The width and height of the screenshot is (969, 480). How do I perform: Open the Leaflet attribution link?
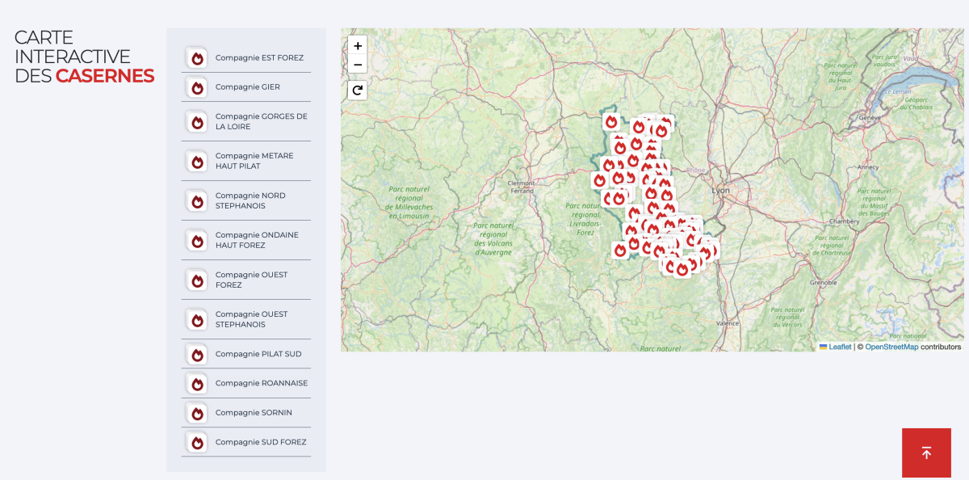tap(836, 347)
